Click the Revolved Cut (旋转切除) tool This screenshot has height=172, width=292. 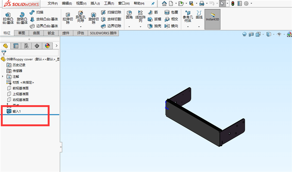pyautogui.click(x=93, y=18)
